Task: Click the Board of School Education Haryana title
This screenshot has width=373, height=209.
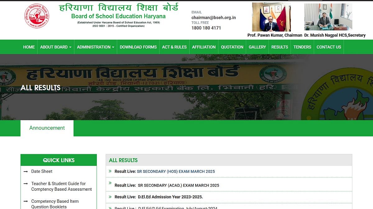Action: pos(118,16)
